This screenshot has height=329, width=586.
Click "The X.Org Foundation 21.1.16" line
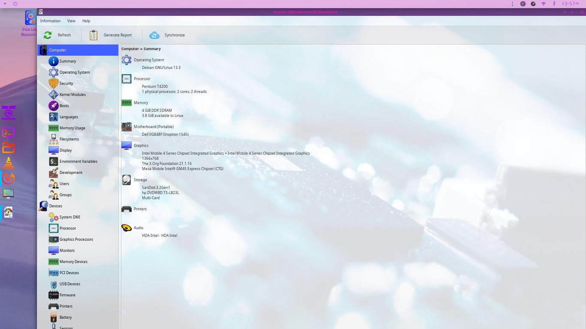[x=167, y=164]
